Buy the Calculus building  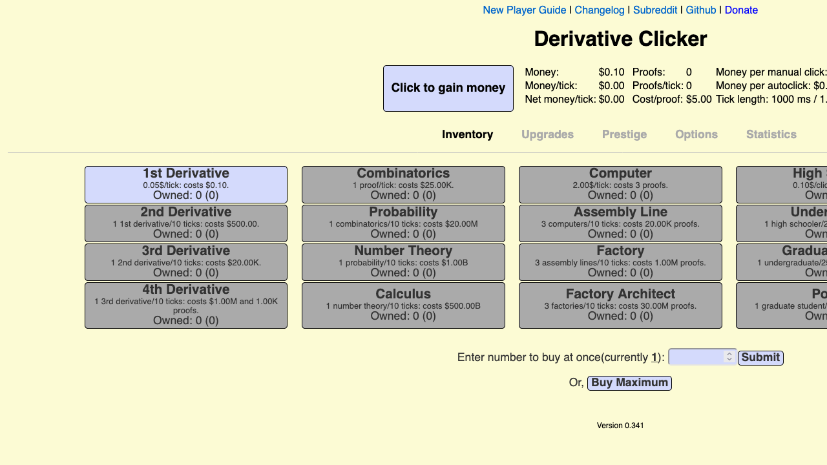(x=403, y=305)
